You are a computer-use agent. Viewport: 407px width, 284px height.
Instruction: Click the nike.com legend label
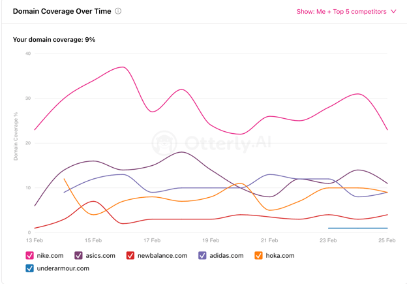pyautogui.click(x=50, y=256)
